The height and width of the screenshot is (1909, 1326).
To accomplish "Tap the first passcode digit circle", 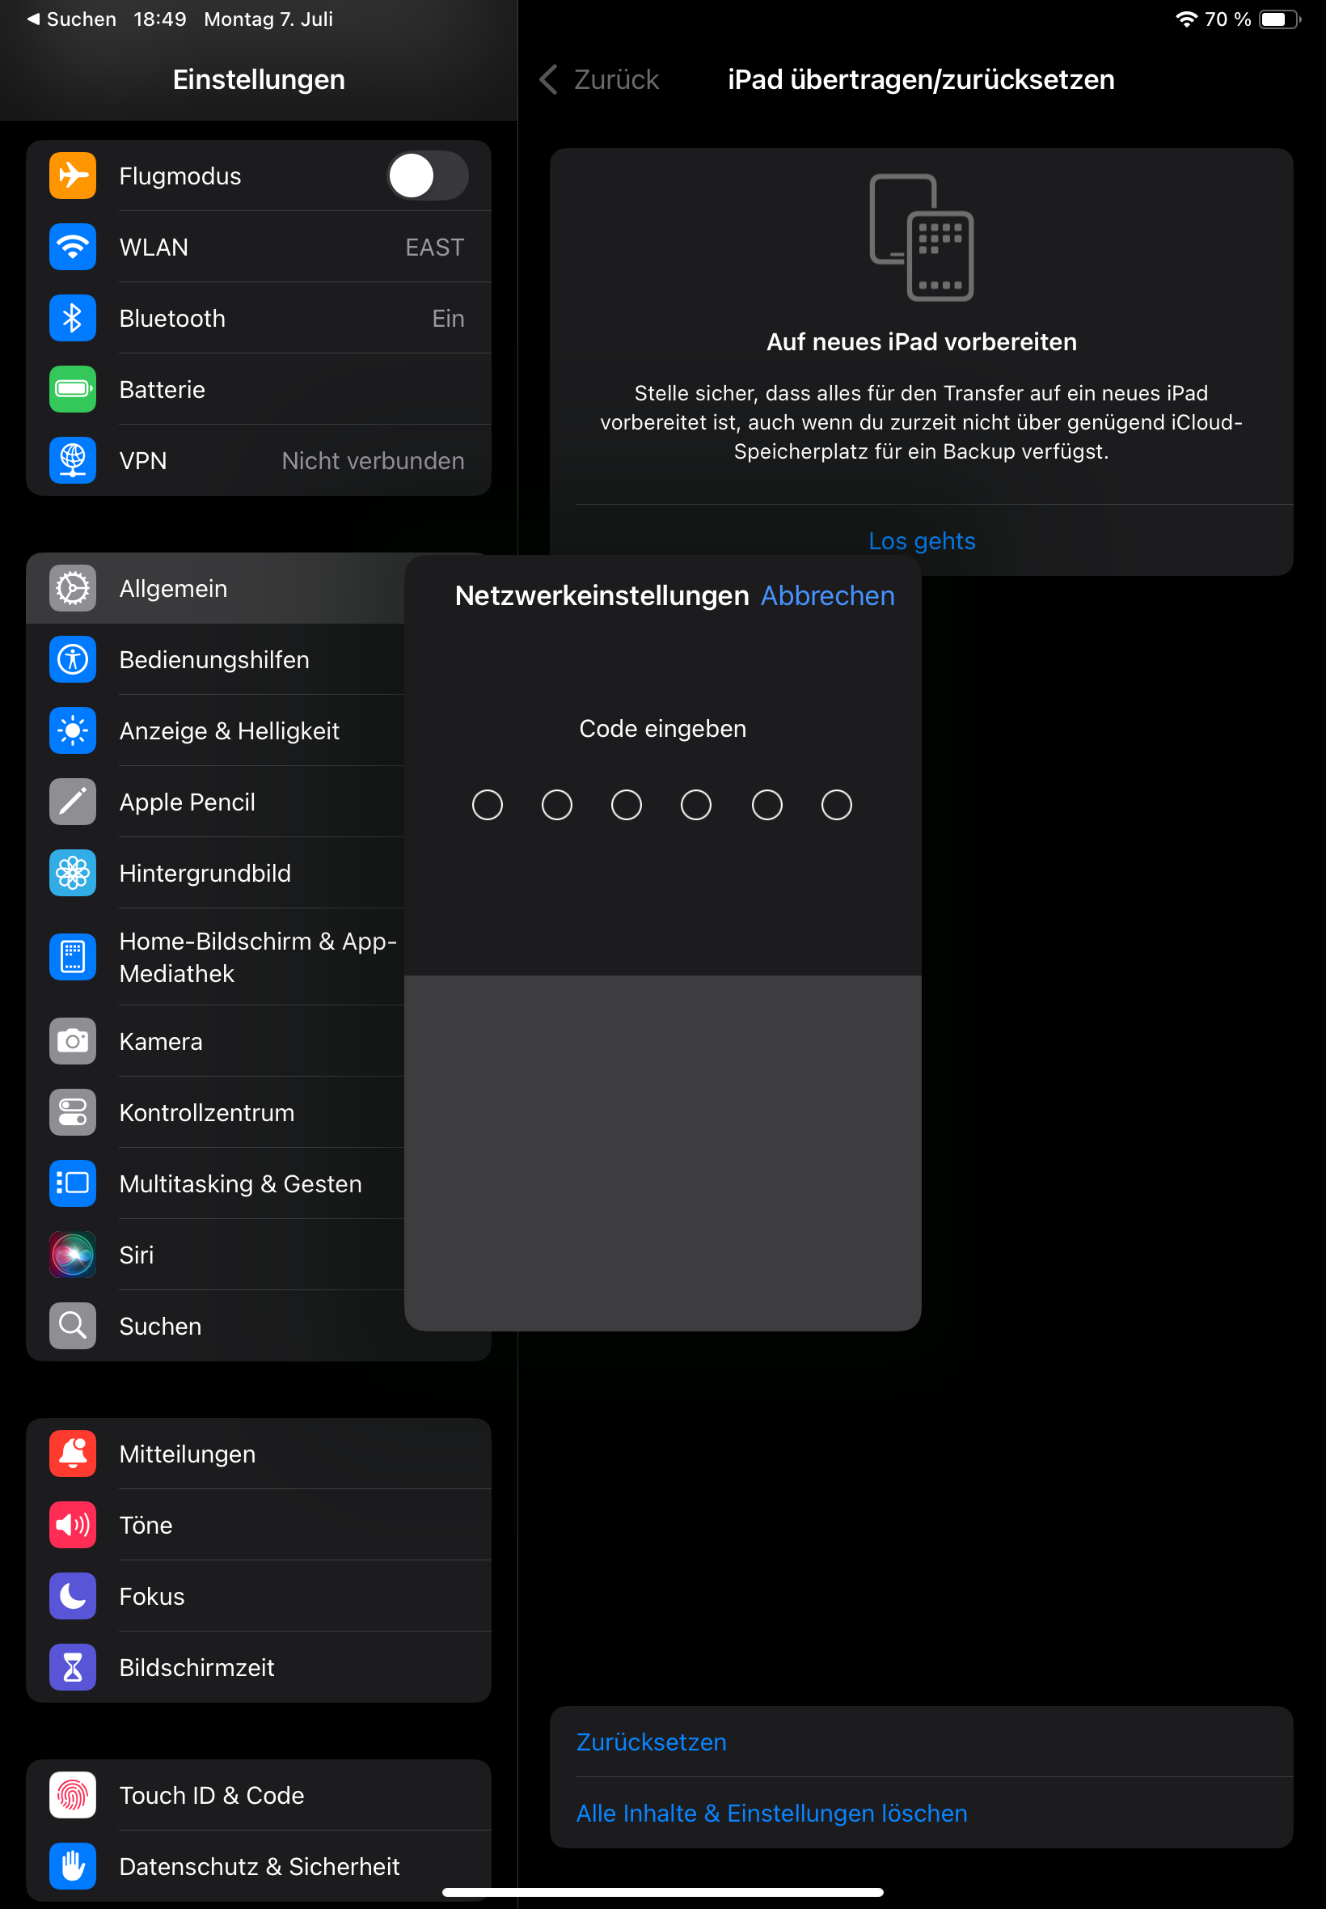I will click(487, 805).
